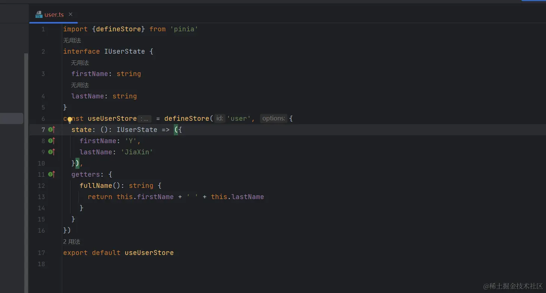
Task: Click the 'options:' parameter inlay hint
Action: (274, 119)
